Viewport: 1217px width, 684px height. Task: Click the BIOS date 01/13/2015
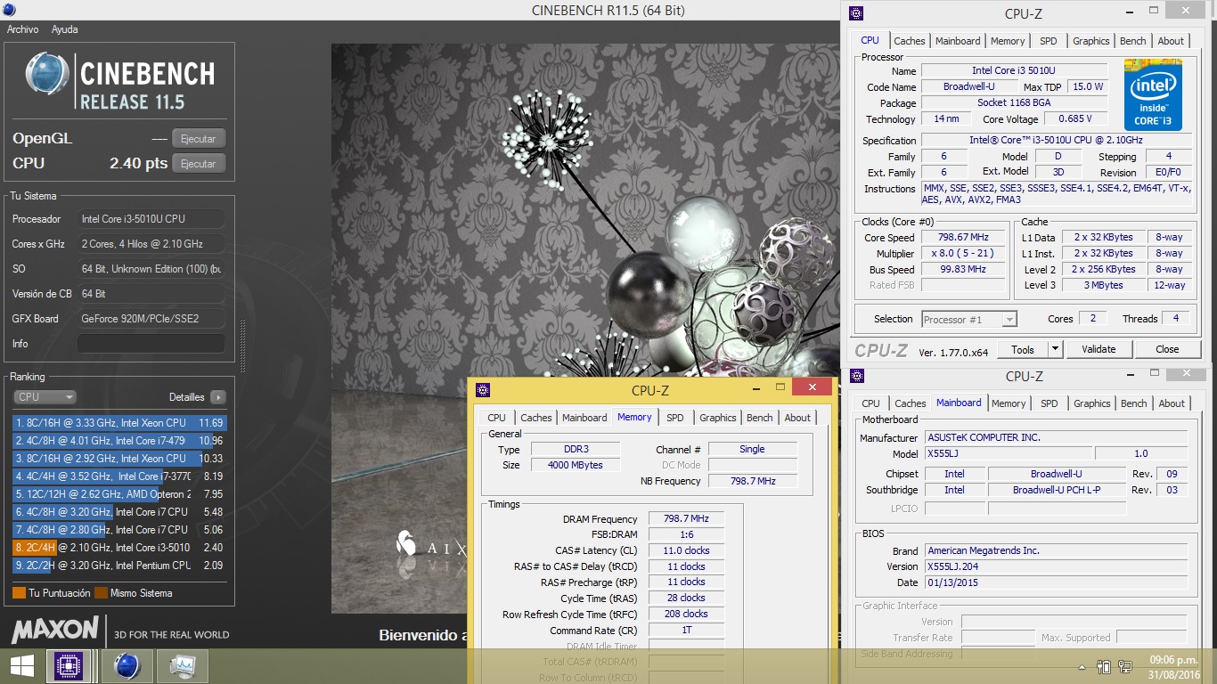point(1056,582)
